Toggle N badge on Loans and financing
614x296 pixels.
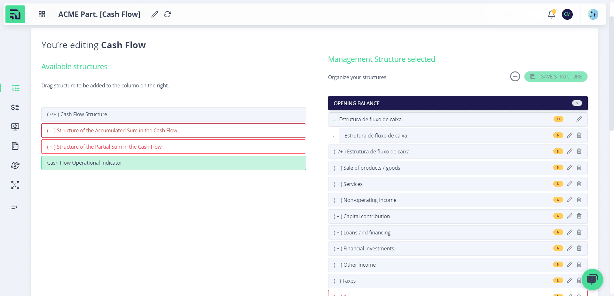click(x=558, y=232)
